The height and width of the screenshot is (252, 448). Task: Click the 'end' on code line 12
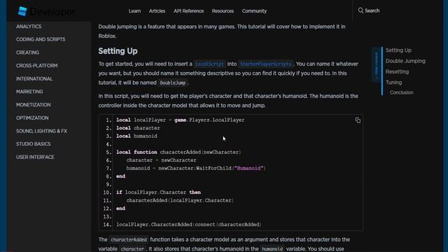pos(120,209)
